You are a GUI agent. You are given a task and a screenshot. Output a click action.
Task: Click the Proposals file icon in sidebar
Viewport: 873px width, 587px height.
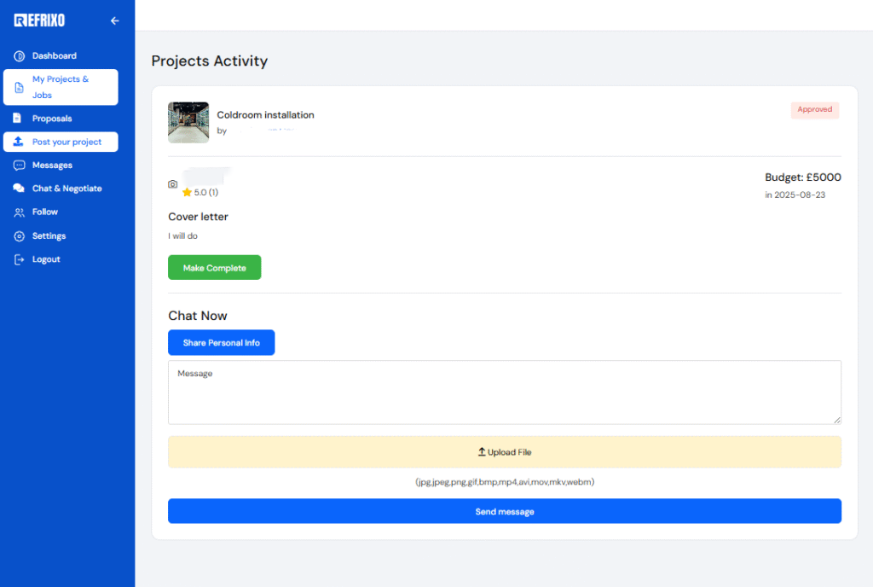point(19,119)
